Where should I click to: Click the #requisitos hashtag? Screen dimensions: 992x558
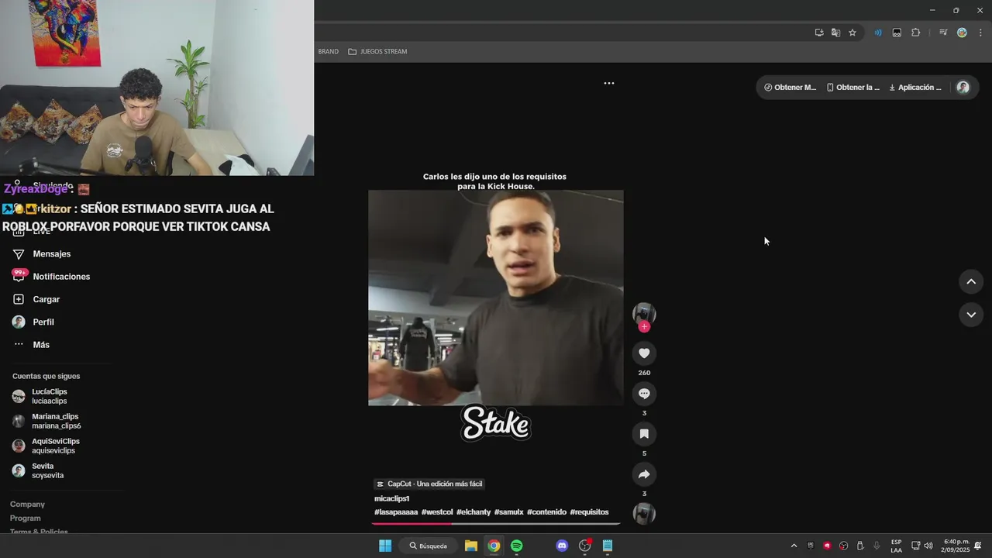[x=589, y=512]
